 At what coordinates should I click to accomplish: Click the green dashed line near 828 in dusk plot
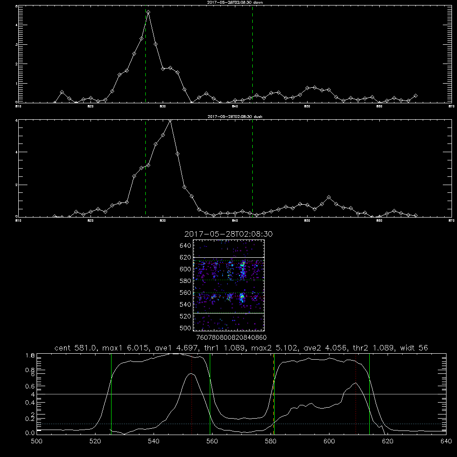tap(145, 169)
